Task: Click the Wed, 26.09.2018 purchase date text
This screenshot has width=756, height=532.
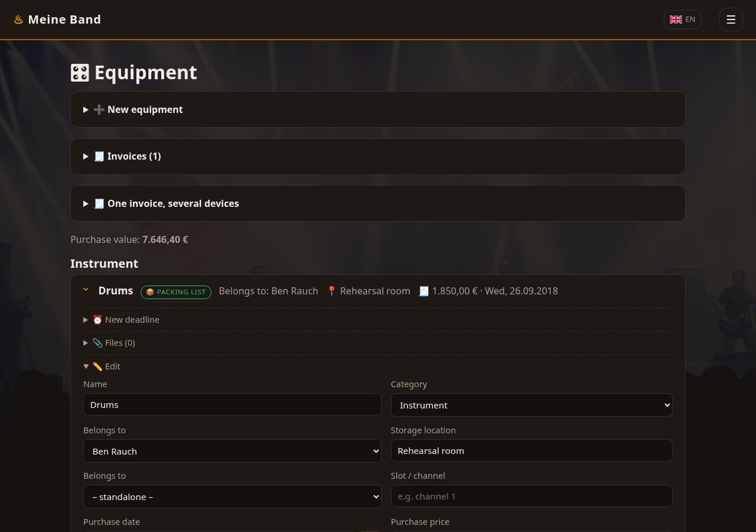Action: pyautogui.click(x=522, y=291)
